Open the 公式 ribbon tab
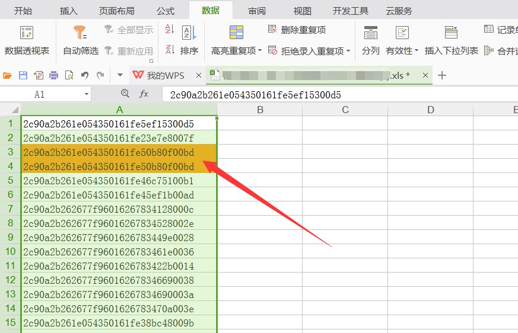Screen dimensions: 518x333 pyautogui.click(x=165, y=11)
